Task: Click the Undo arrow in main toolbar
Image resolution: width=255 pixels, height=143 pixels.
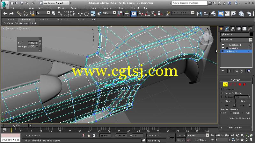Action: pyautogui.click(x=5, y=14)
